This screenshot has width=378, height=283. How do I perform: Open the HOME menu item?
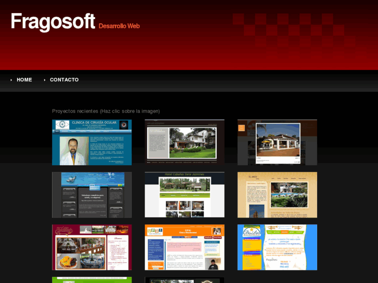[24, 80]
